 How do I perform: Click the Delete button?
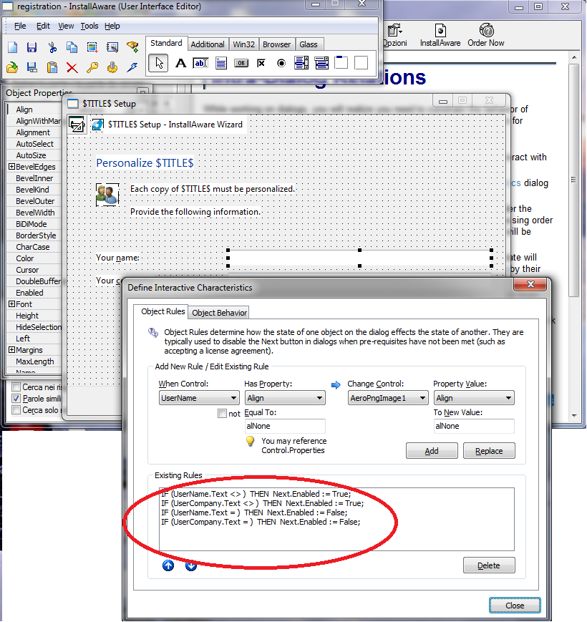pyautogui.click(x=489, y=565)
